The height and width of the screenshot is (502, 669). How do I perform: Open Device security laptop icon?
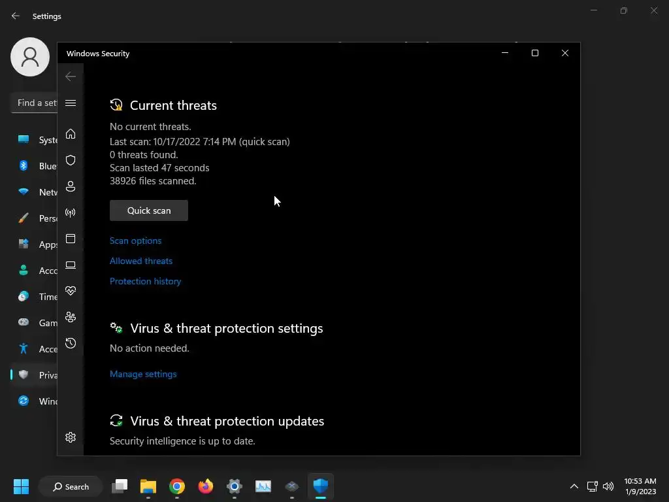point(71,265)
